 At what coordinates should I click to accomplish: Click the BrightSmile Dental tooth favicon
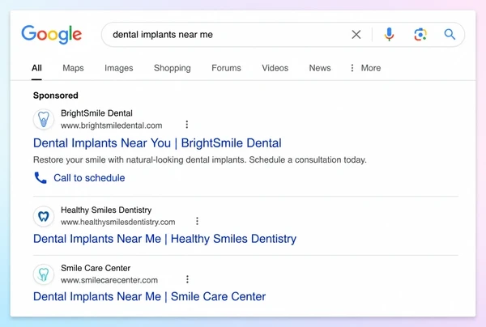44,119
